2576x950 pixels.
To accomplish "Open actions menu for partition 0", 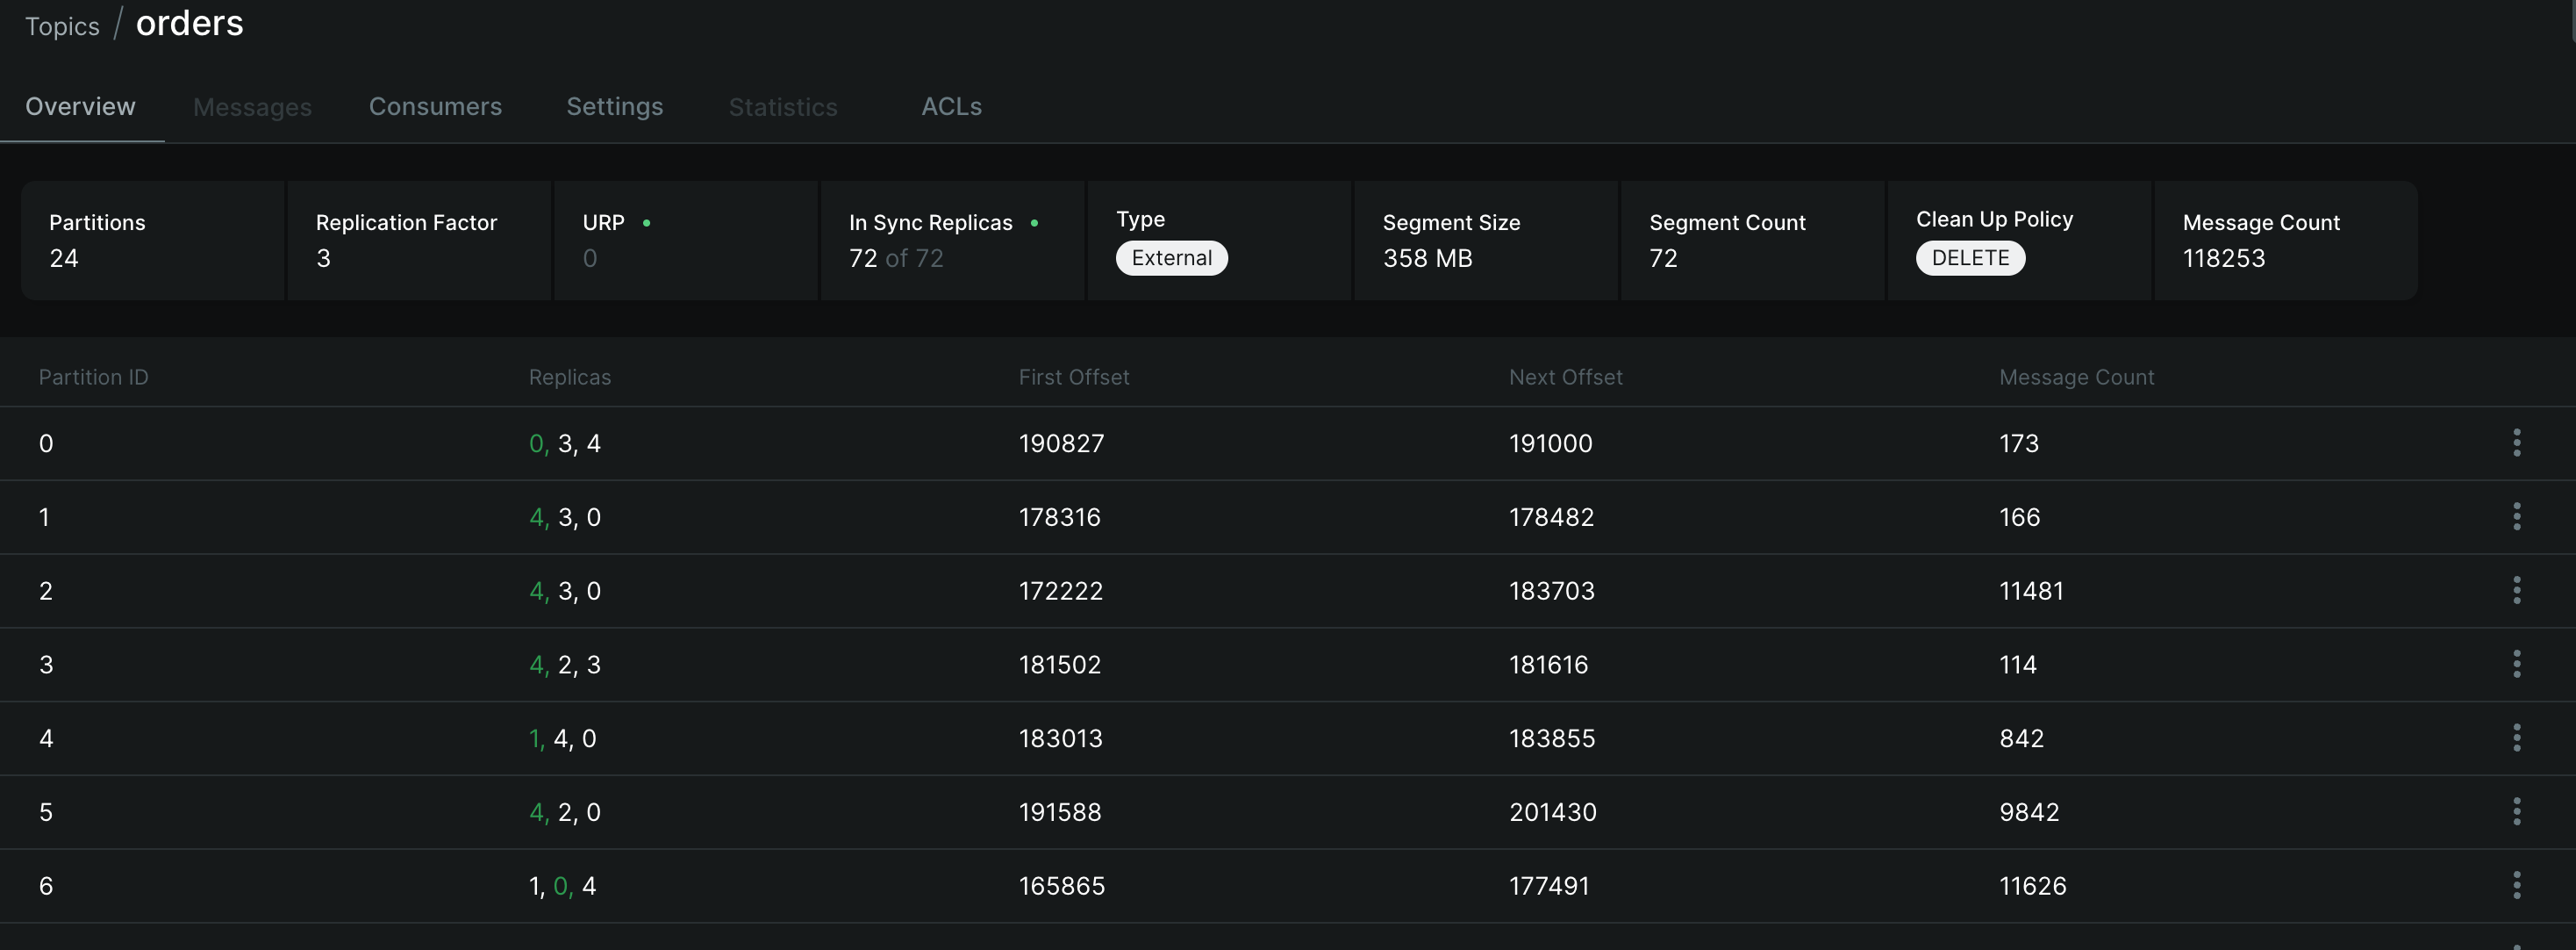I will (x=2516, y=443).
